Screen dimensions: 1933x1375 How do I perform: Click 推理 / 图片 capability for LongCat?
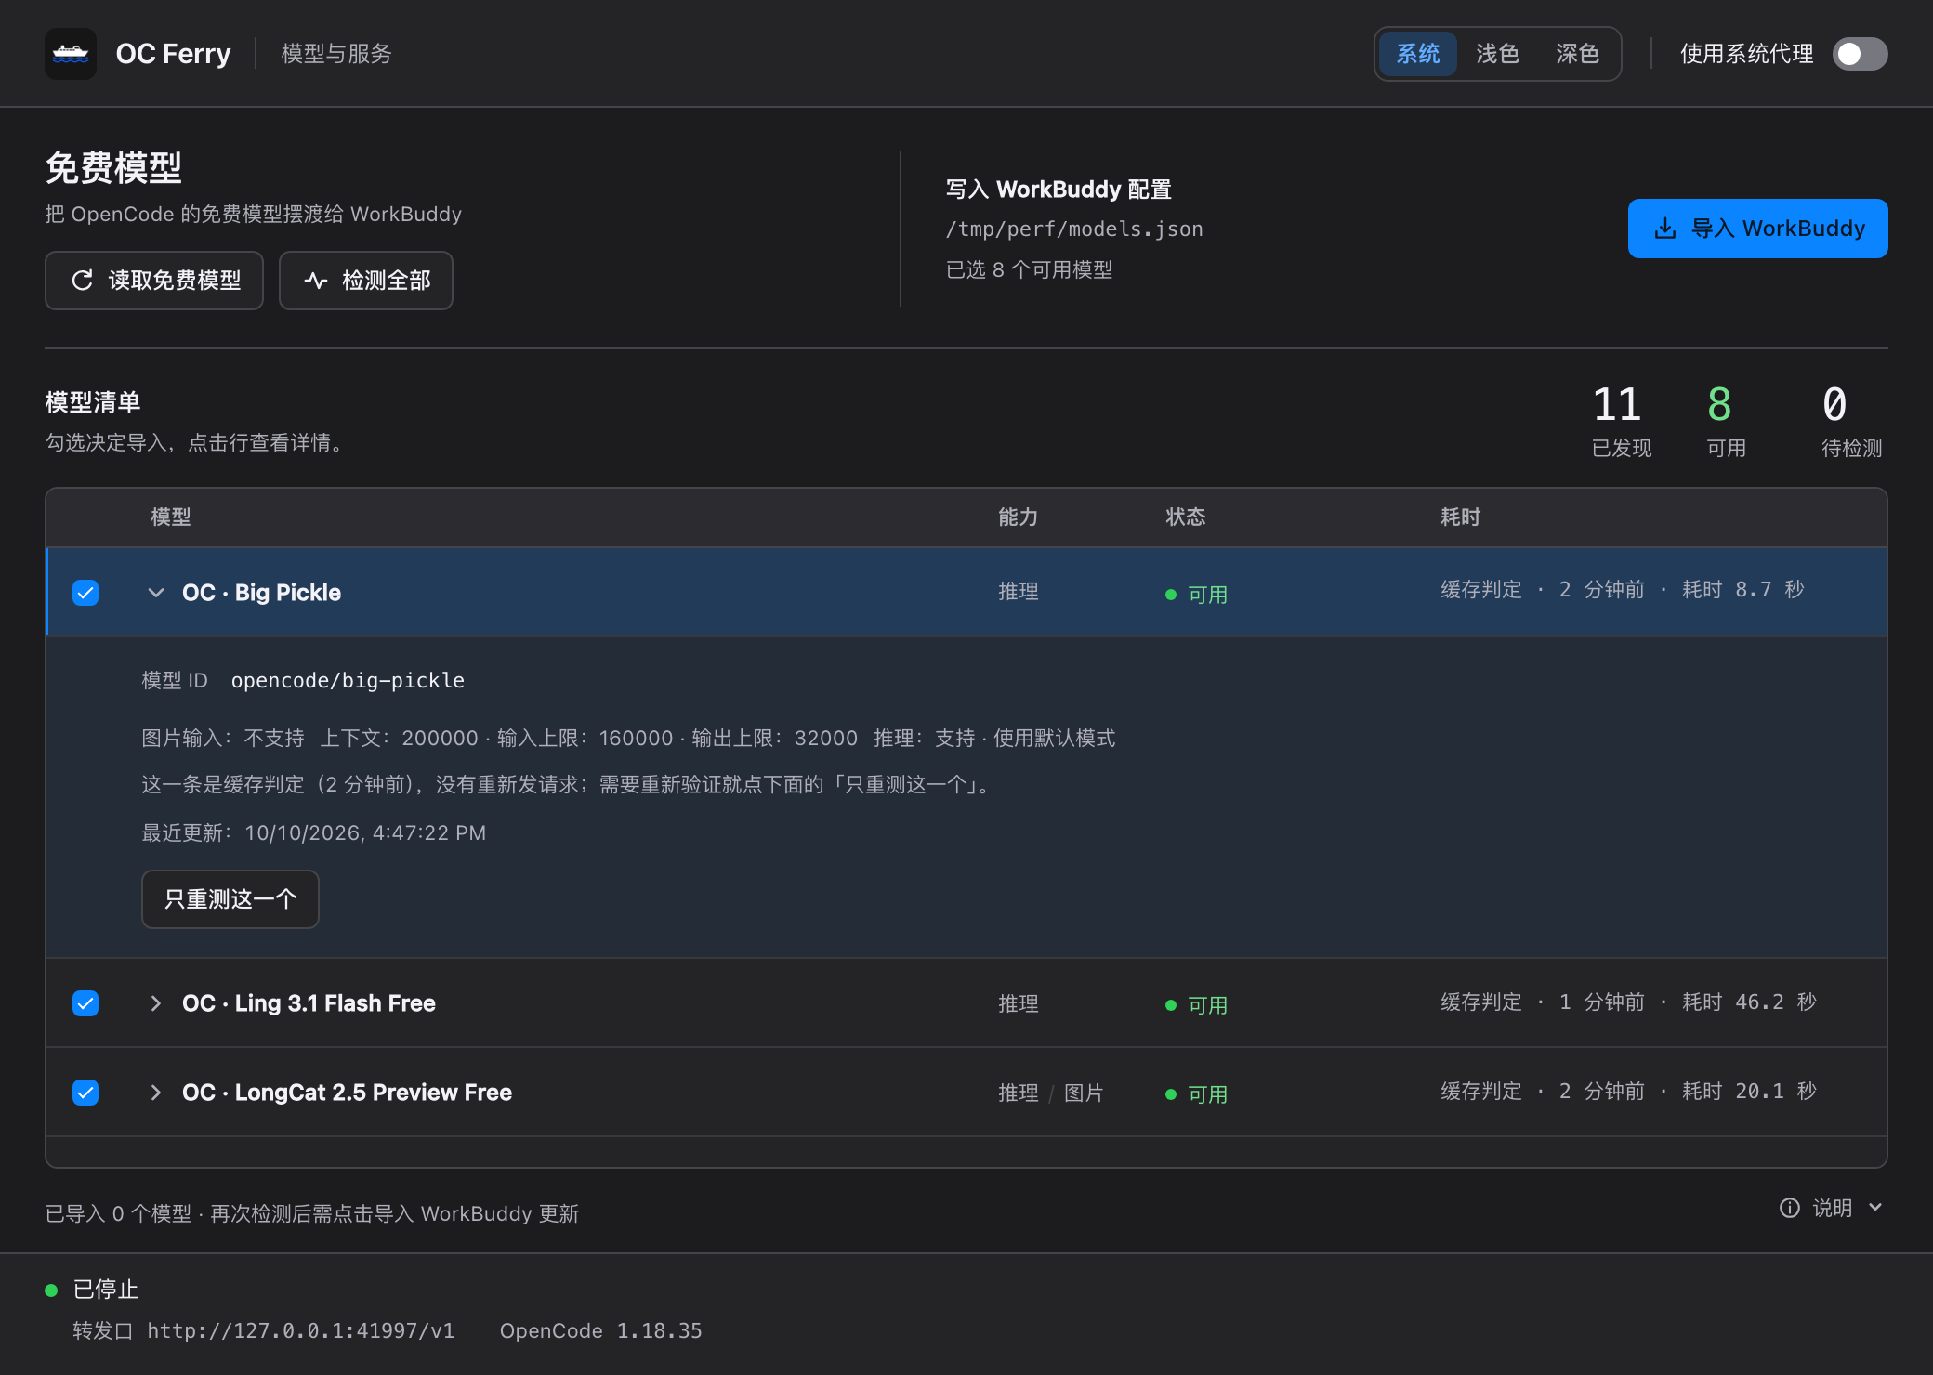[x=1051, y=1093]
